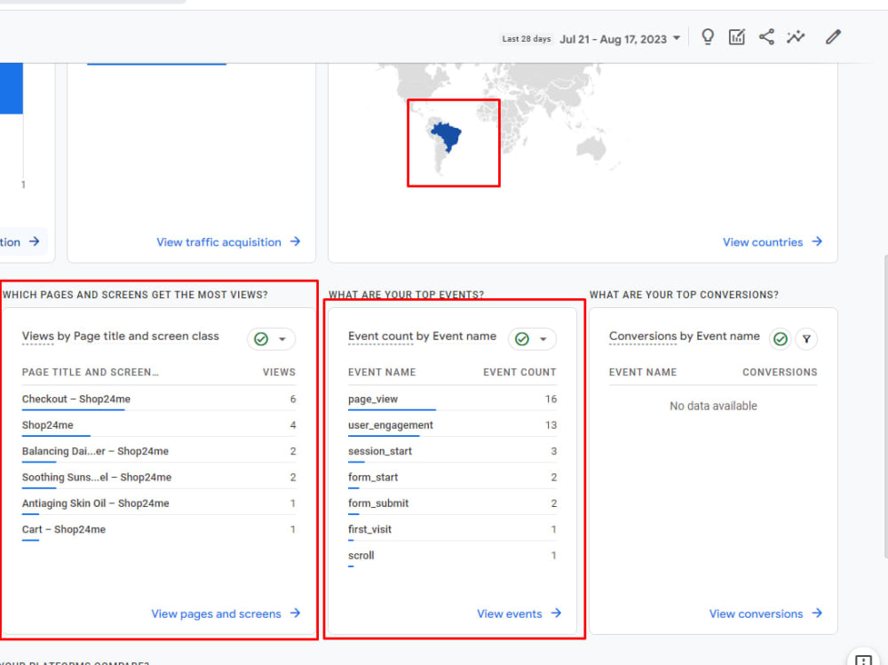Screen dimensions: 888x665
Task: Open the filter icon on Conversions by Event name
Action: click(x=806, y=338)
